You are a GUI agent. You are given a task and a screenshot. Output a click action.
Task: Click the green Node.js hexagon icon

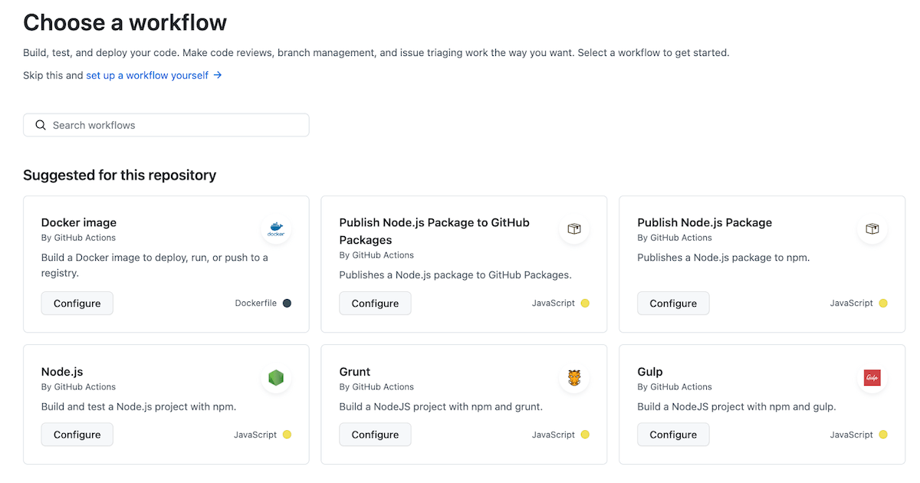coord(276,377)
